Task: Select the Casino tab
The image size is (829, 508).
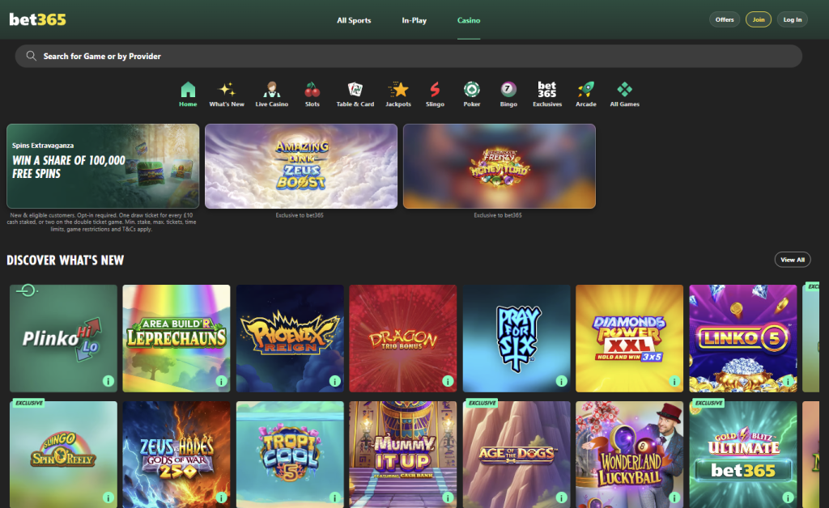Action: coord(469,20)
